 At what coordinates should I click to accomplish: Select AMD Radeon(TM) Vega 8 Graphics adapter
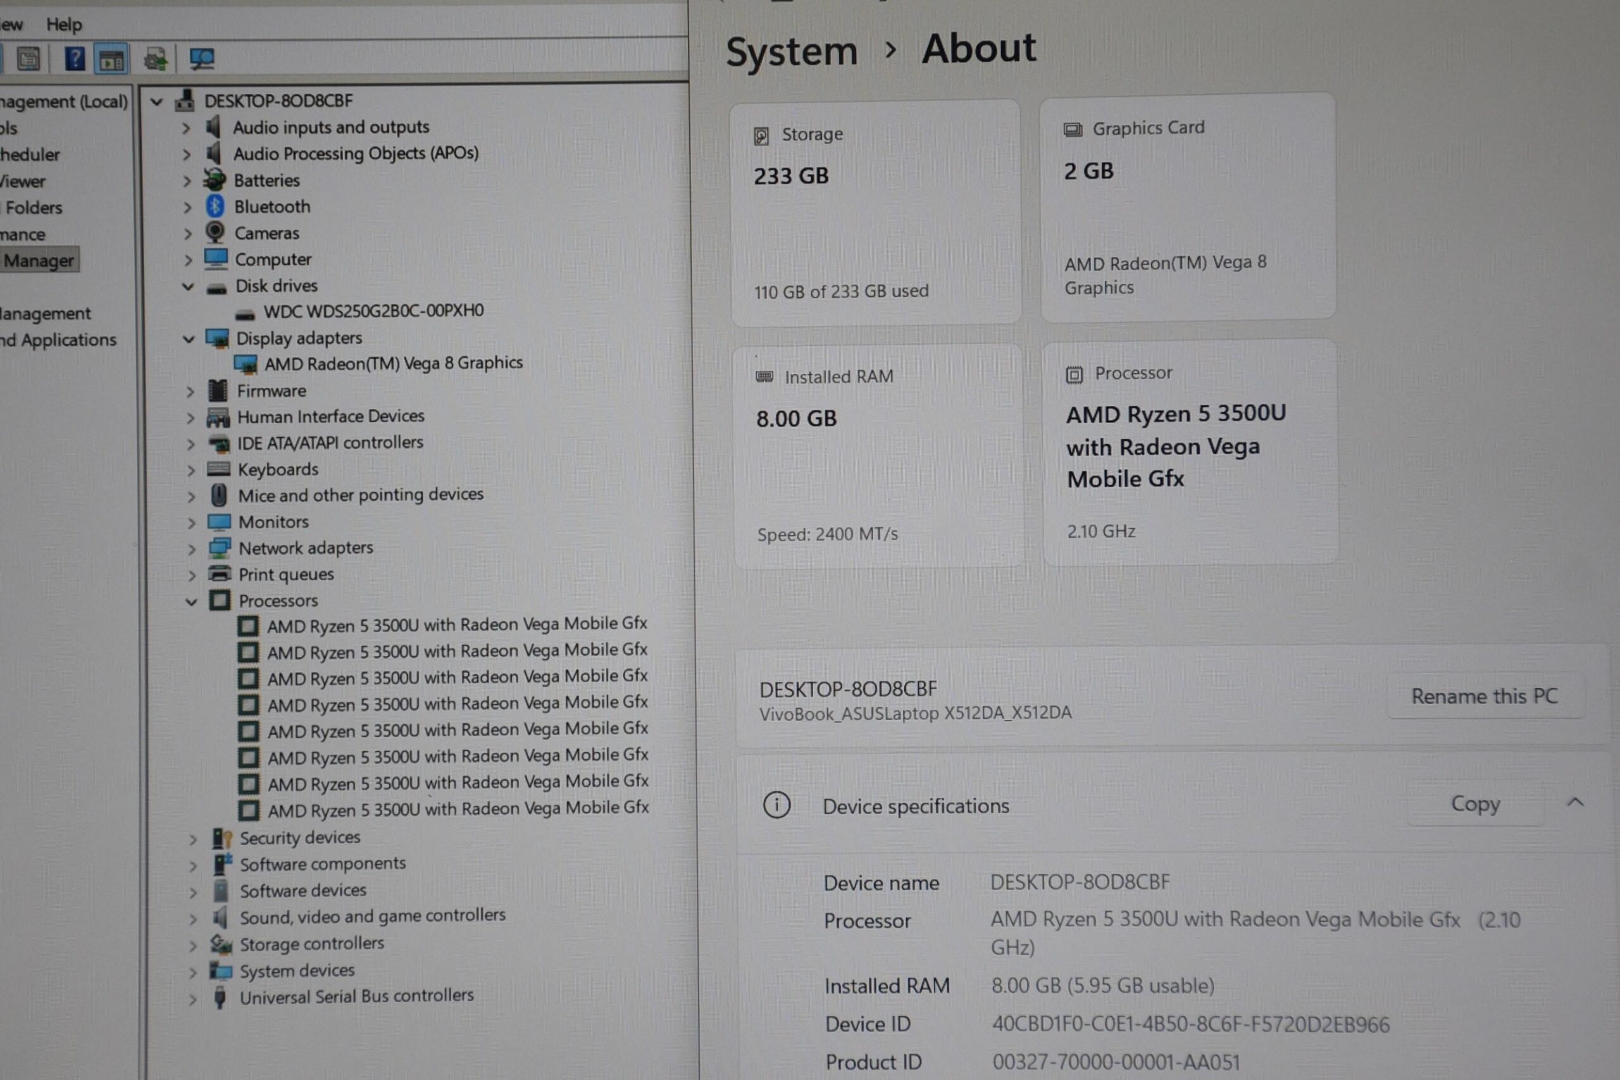393,363
